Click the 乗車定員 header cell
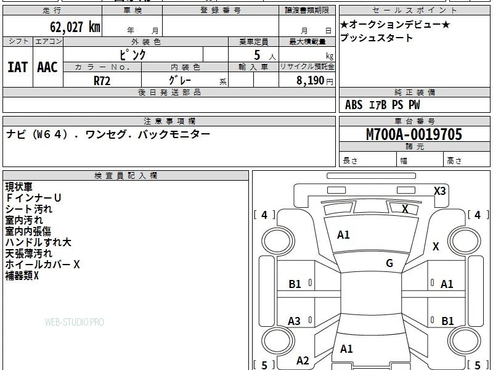The height and width of the screenshot is (370, 493). (x=253, y=42)
